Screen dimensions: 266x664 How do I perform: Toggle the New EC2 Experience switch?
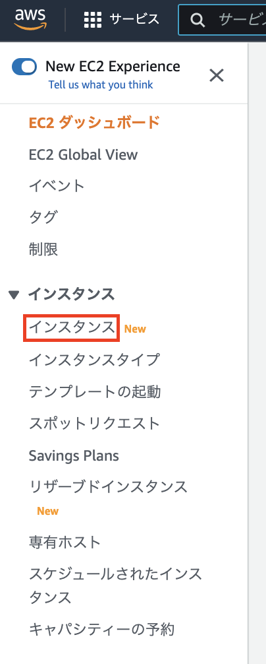click(x=24, y=67)
